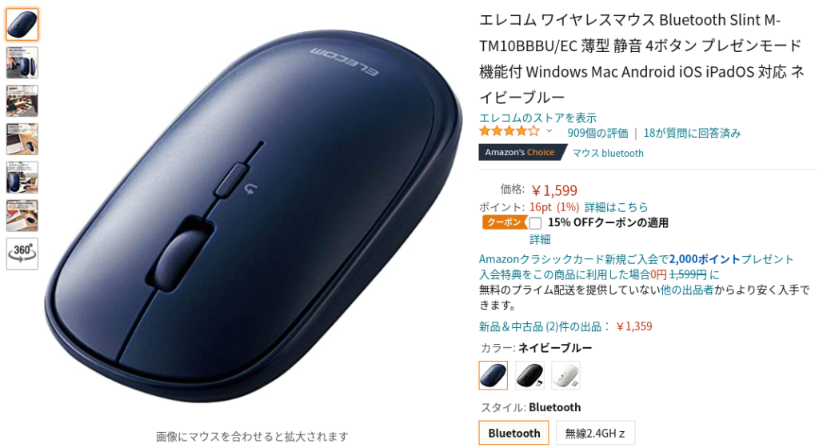Click the star rating icons

coord(509,131)
